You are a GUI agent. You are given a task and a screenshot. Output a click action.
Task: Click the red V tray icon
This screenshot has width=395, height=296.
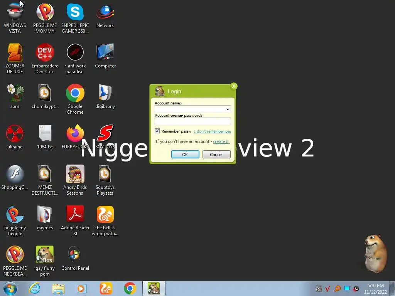(x=327, y=288)
